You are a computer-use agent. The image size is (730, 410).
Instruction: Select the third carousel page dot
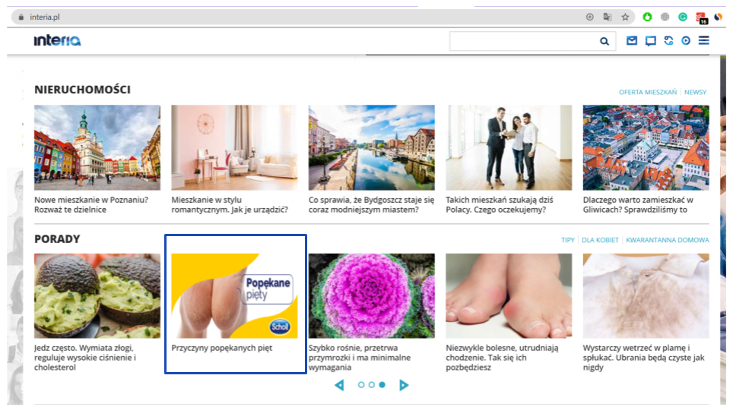[382, 385]
